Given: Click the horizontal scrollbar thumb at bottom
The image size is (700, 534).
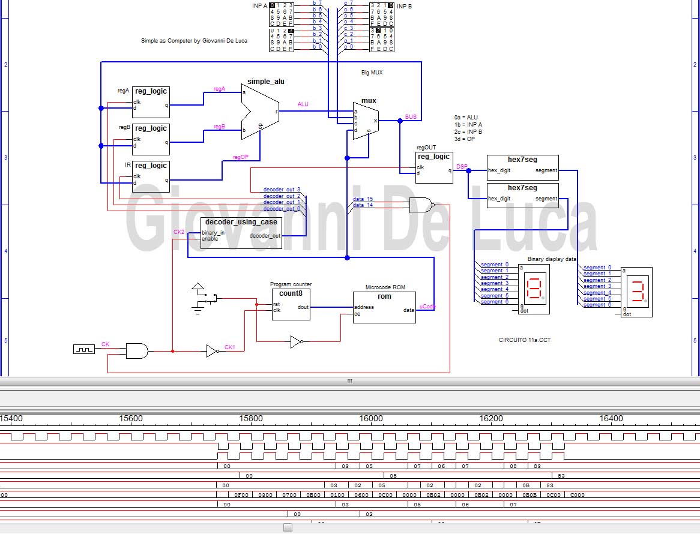Looking at the screenshot, I should 288,528.
